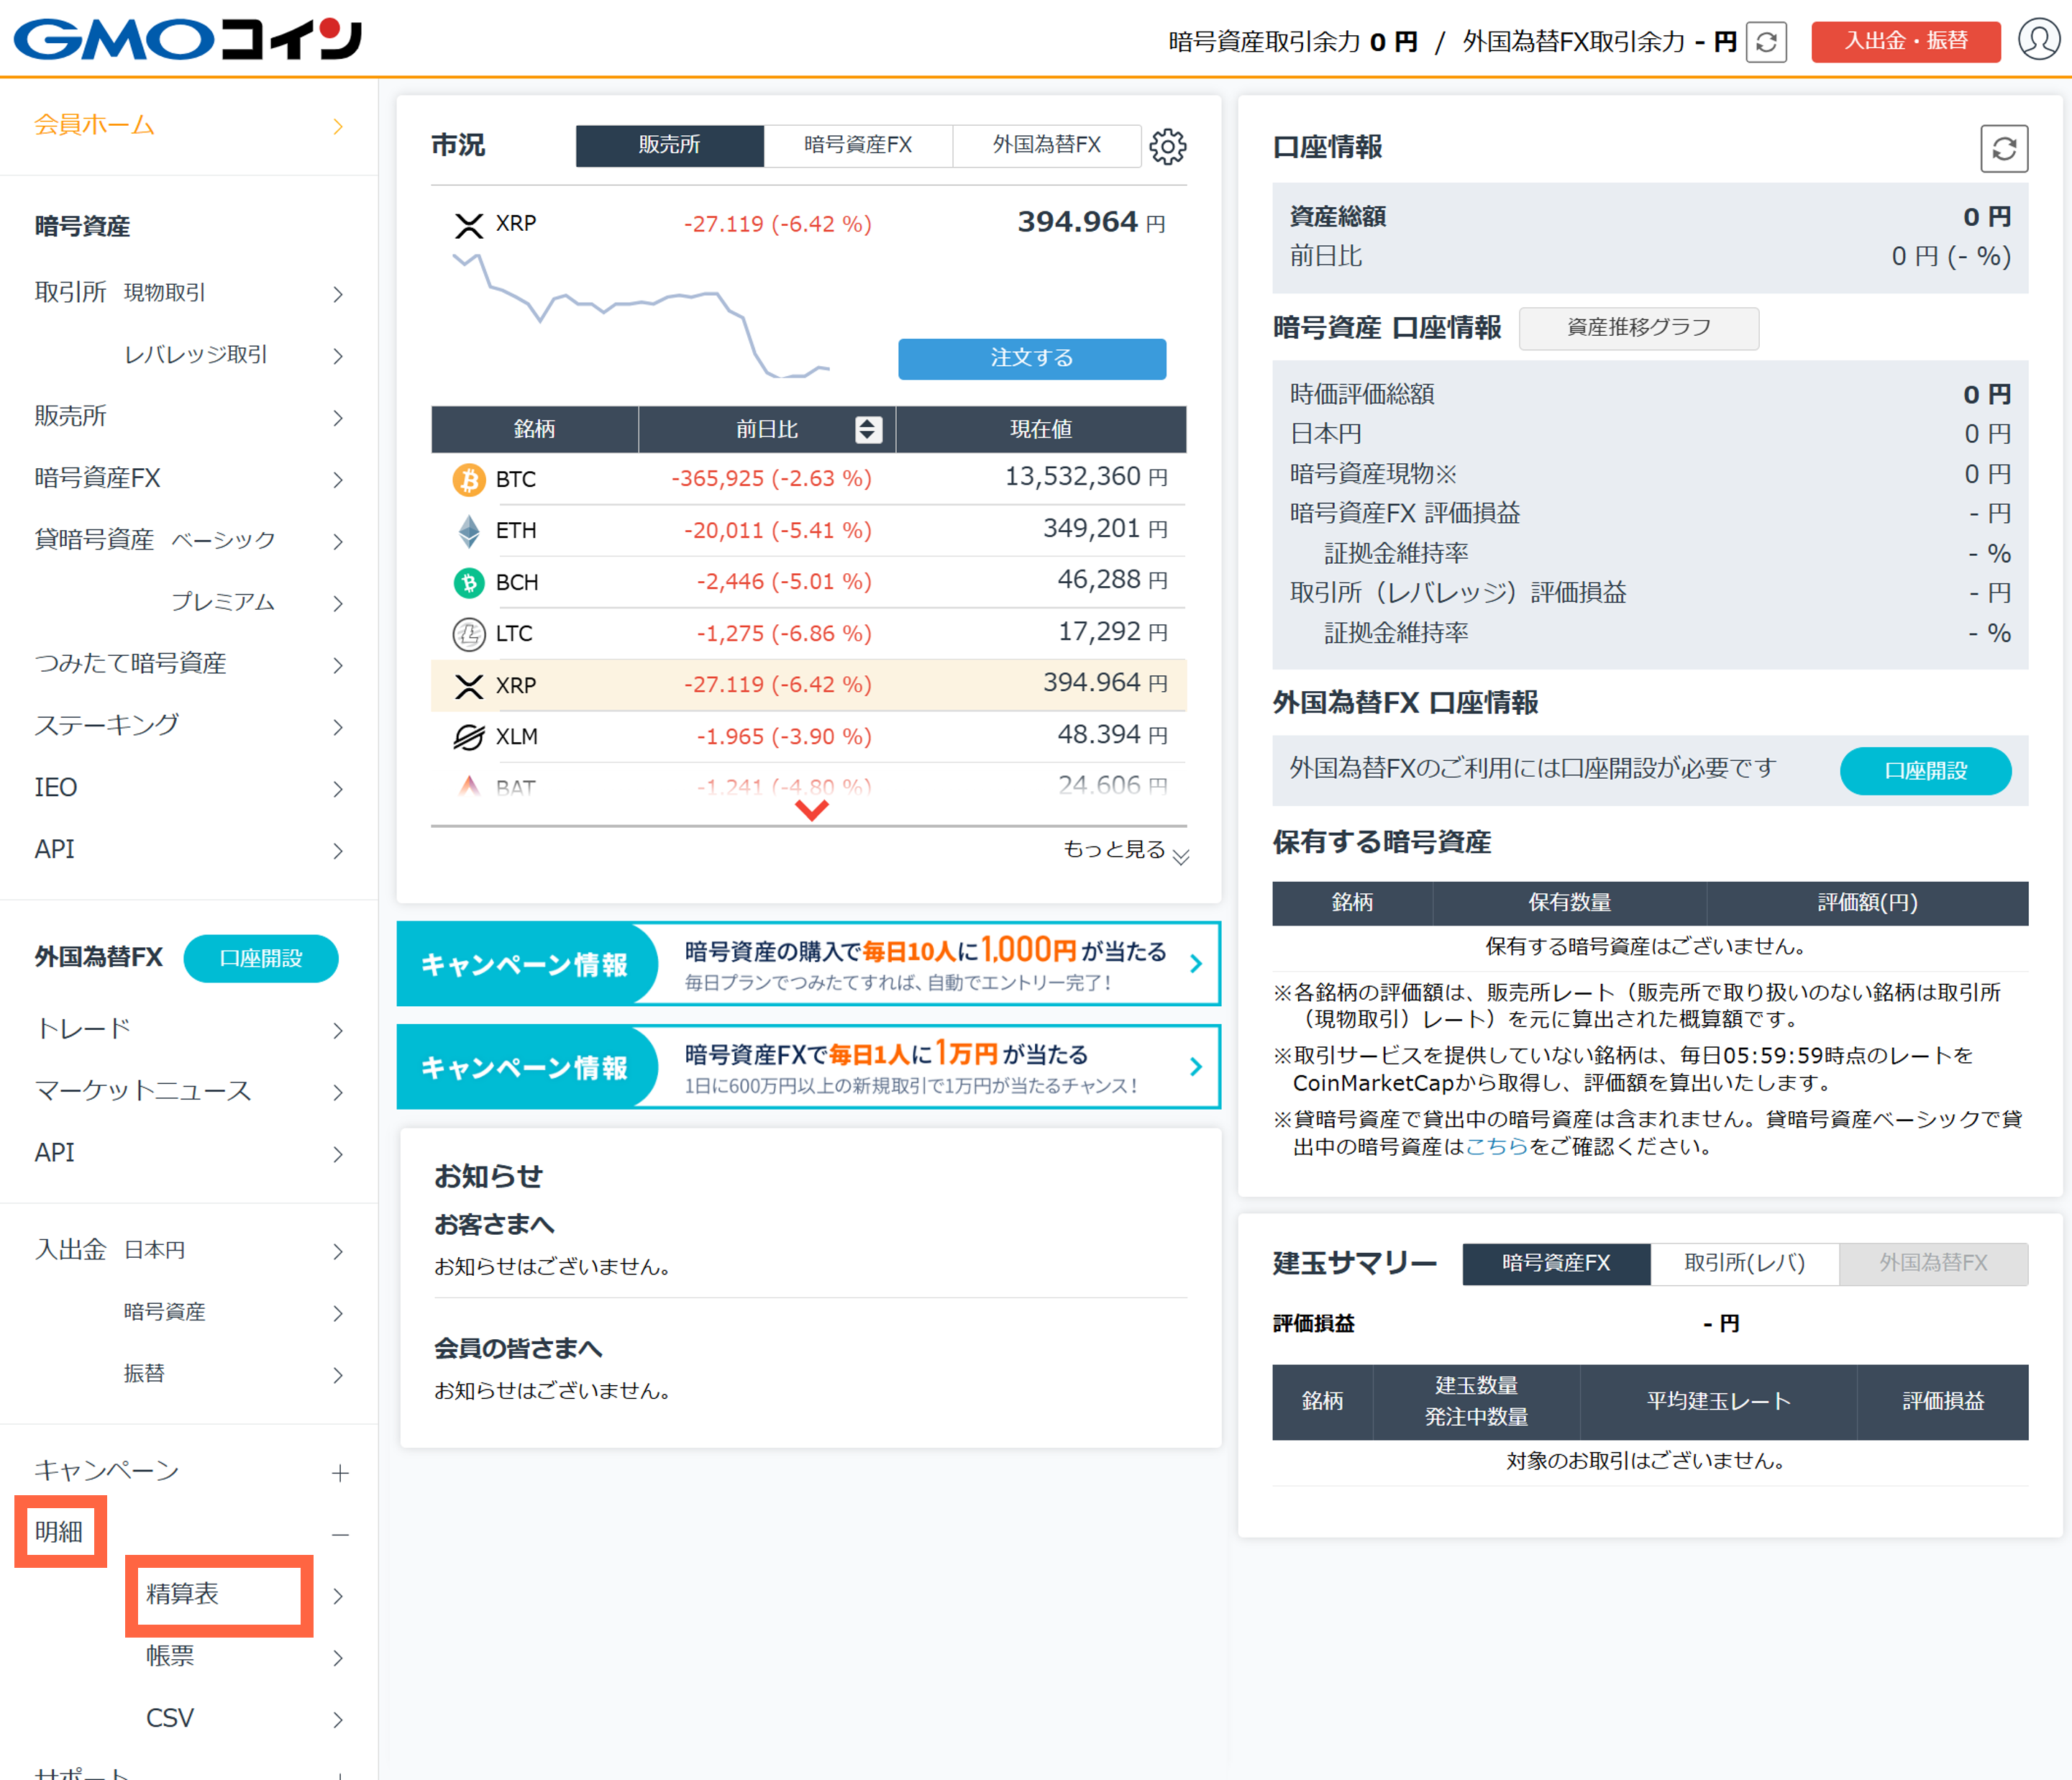
Task: Open つみたて暗号資産 sidebar item
Action: point(189,665)
